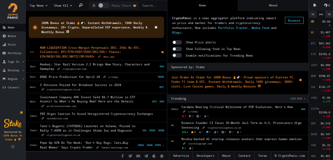
Task: Open Careers in sidebar
Action: pyautogui.click(x=13, y=88)
